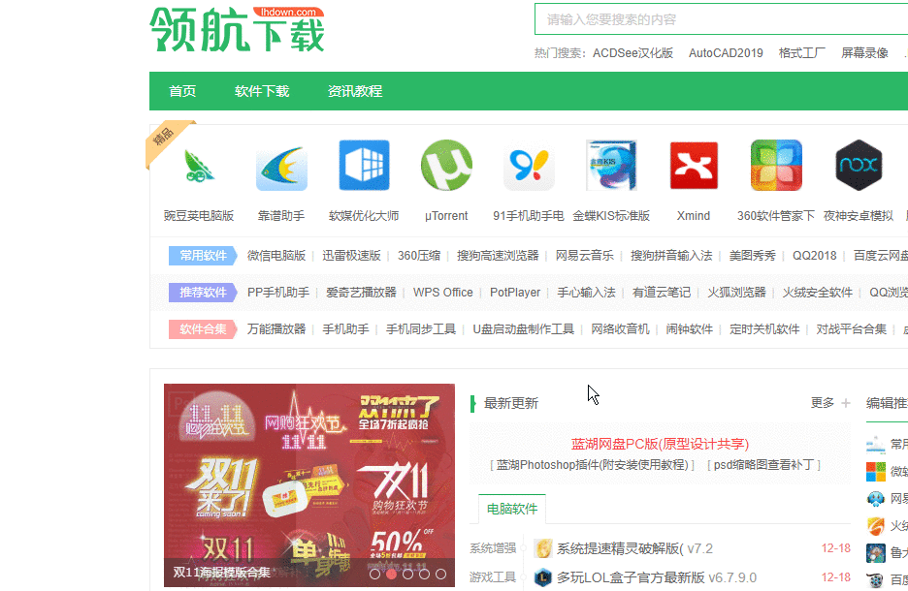Image resolution: width=908 pixels, height=591 pixels.
Task: Open the 手心输入法 link
Action: (586, 293)
